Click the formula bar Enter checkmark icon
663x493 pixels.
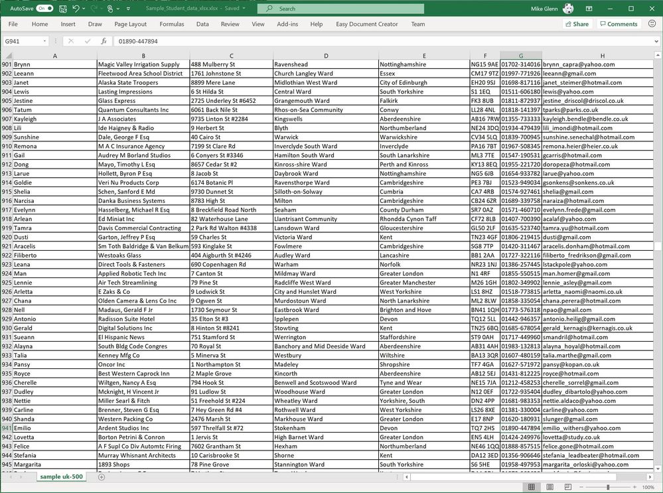(x=88, y=41)
